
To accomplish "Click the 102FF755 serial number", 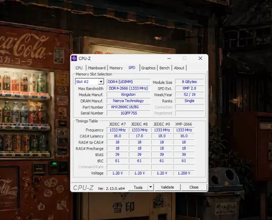I will [x=128, y=113].
